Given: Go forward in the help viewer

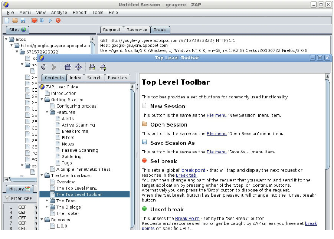Looking at the screenshot, I should pos(53,67).
